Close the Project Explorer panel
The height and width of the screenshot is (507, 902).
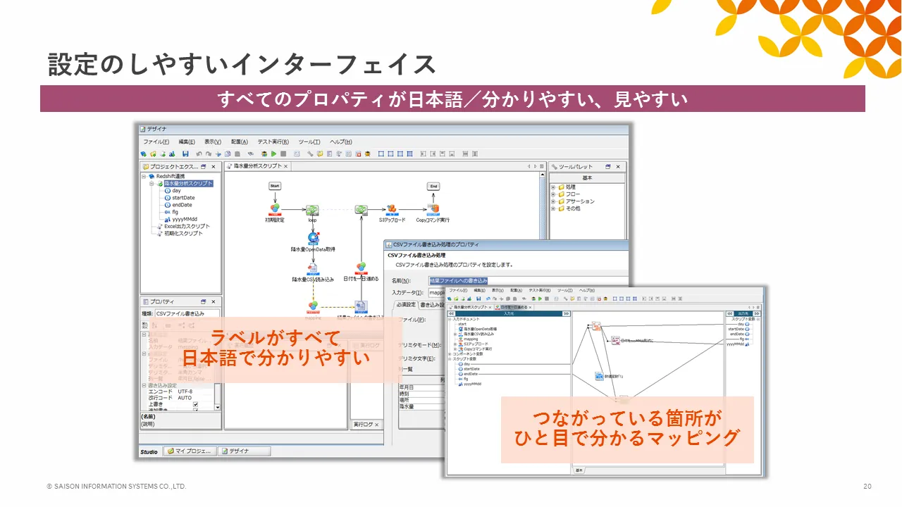point(213,167)
